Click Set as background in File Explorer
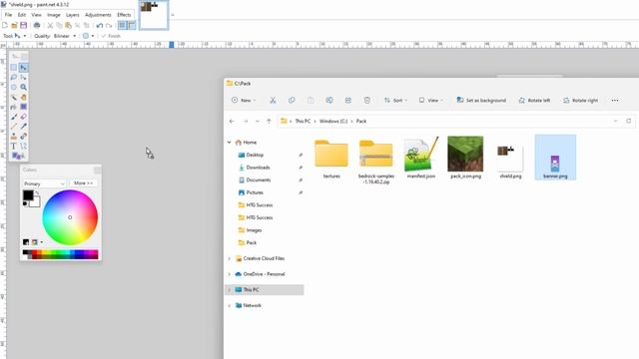Screen dimensions: 639x359 point(481,100)
